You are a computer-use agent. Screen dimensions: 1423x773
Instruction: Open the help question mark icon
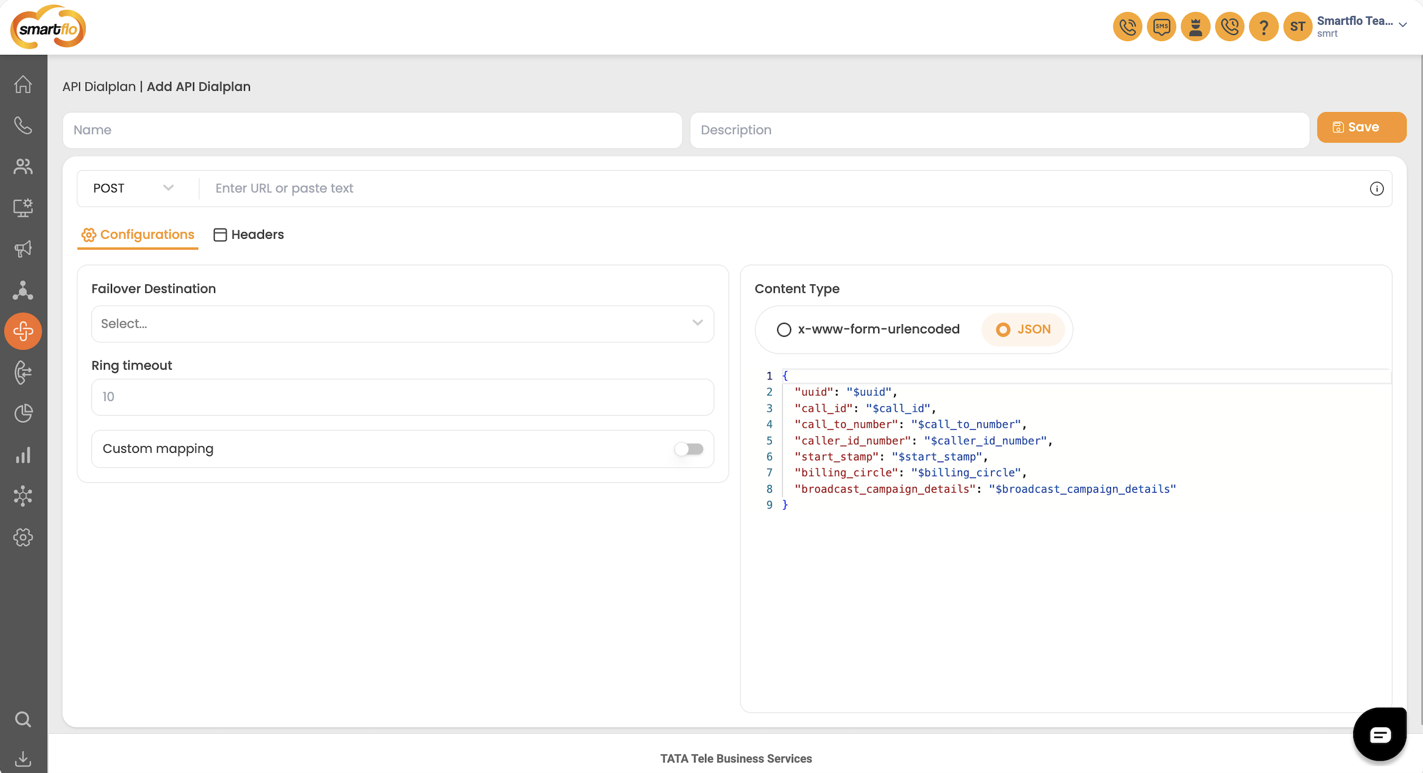[x=1263, y=26]
